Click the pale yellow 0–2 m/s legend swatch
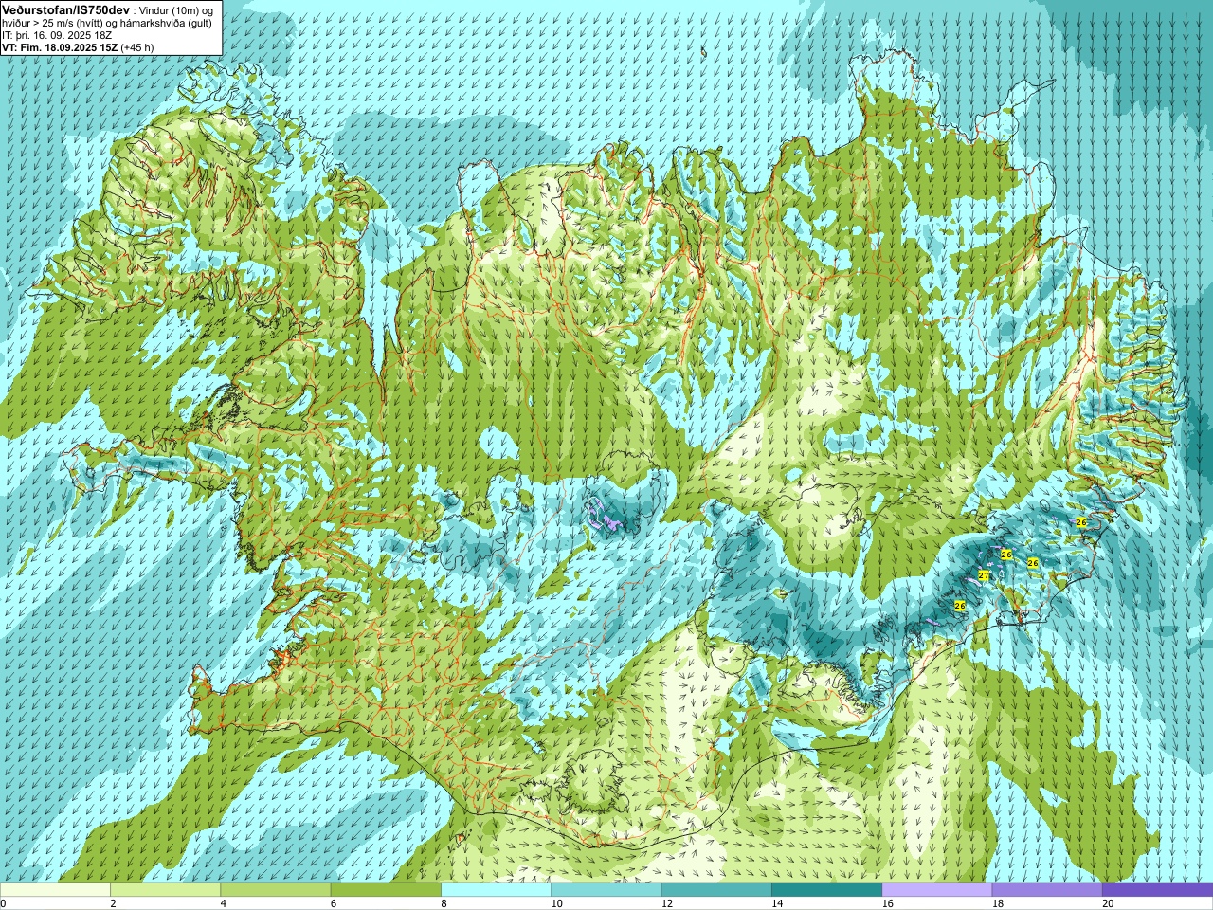 (55, 890)
